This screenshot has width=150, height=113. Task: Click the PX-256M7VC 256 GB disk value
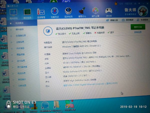[82, 67]
